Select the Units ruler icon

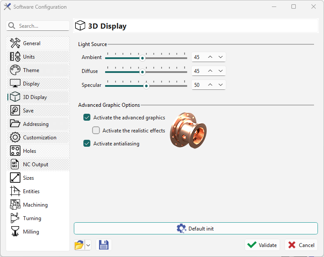(15, 57)
